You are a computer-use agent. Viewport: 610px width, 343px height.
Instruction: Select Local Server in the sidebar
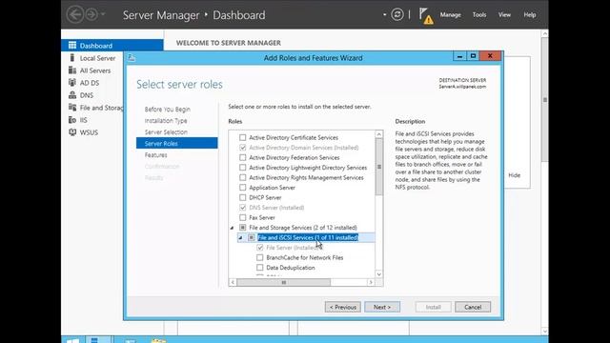click(x=97, y=58)
